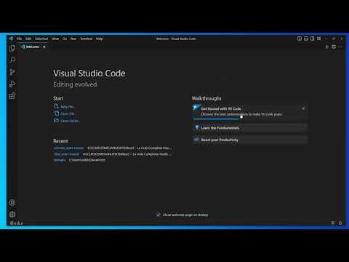Toggle bottom panel layout icon
This screenshot has height=262, width=349.
pyautogui.click(x=306, y=39)
